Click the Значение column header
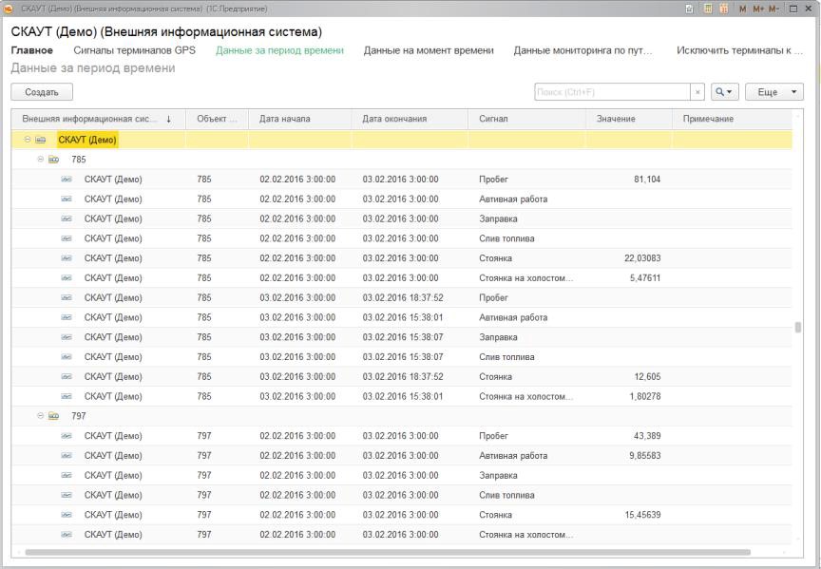The image size is (821, 569). pos(629,119)
